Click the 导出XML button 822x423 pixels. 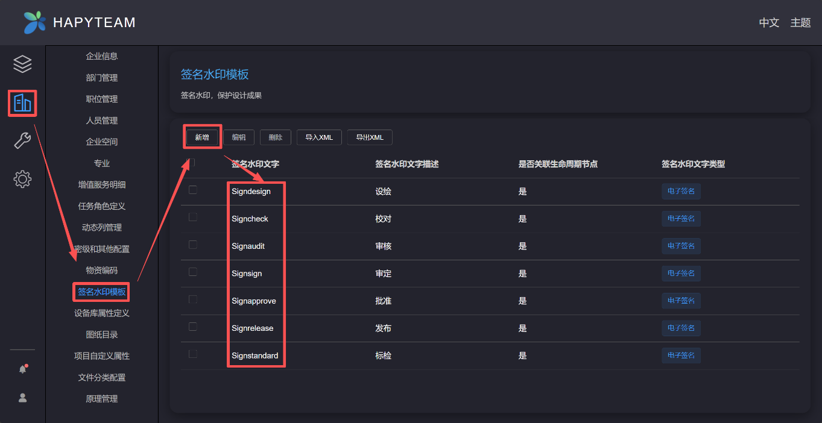[x=370, y=137]
